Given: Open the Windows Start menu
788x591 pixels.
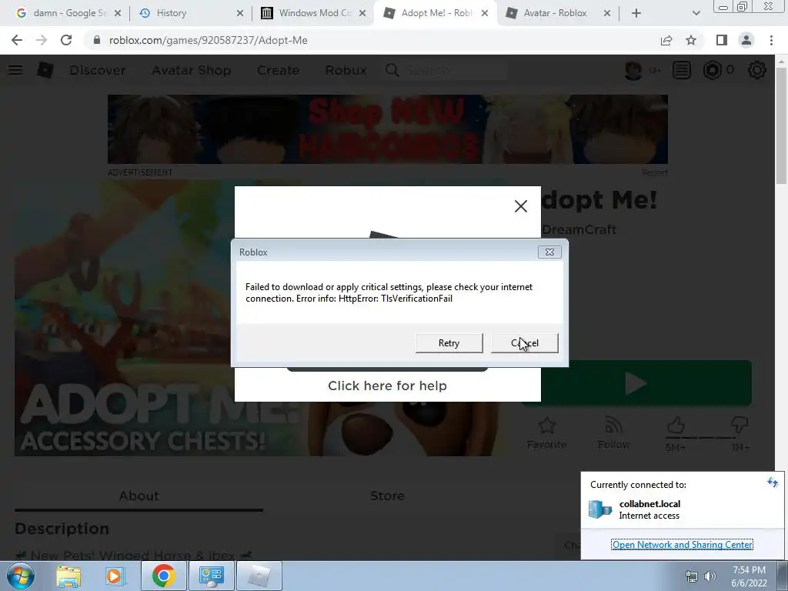Looking at the screenshot, I should pos(20,576).
